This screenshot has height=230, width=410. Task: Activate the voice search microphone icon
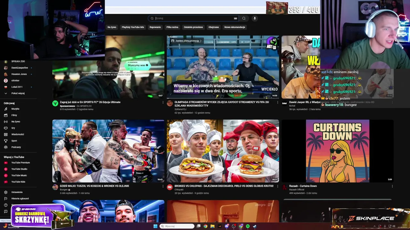pos(255,18)
